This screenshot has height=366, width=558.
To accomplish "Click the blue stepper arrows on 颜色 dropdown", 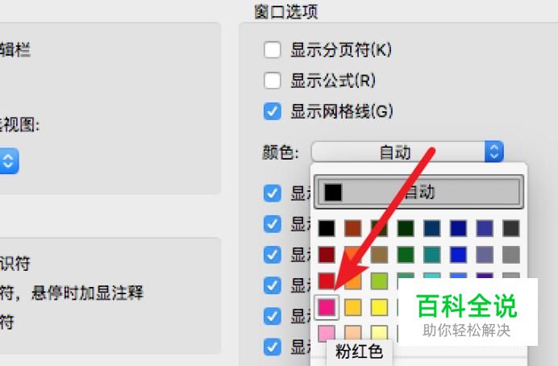I will click(494, 152).
